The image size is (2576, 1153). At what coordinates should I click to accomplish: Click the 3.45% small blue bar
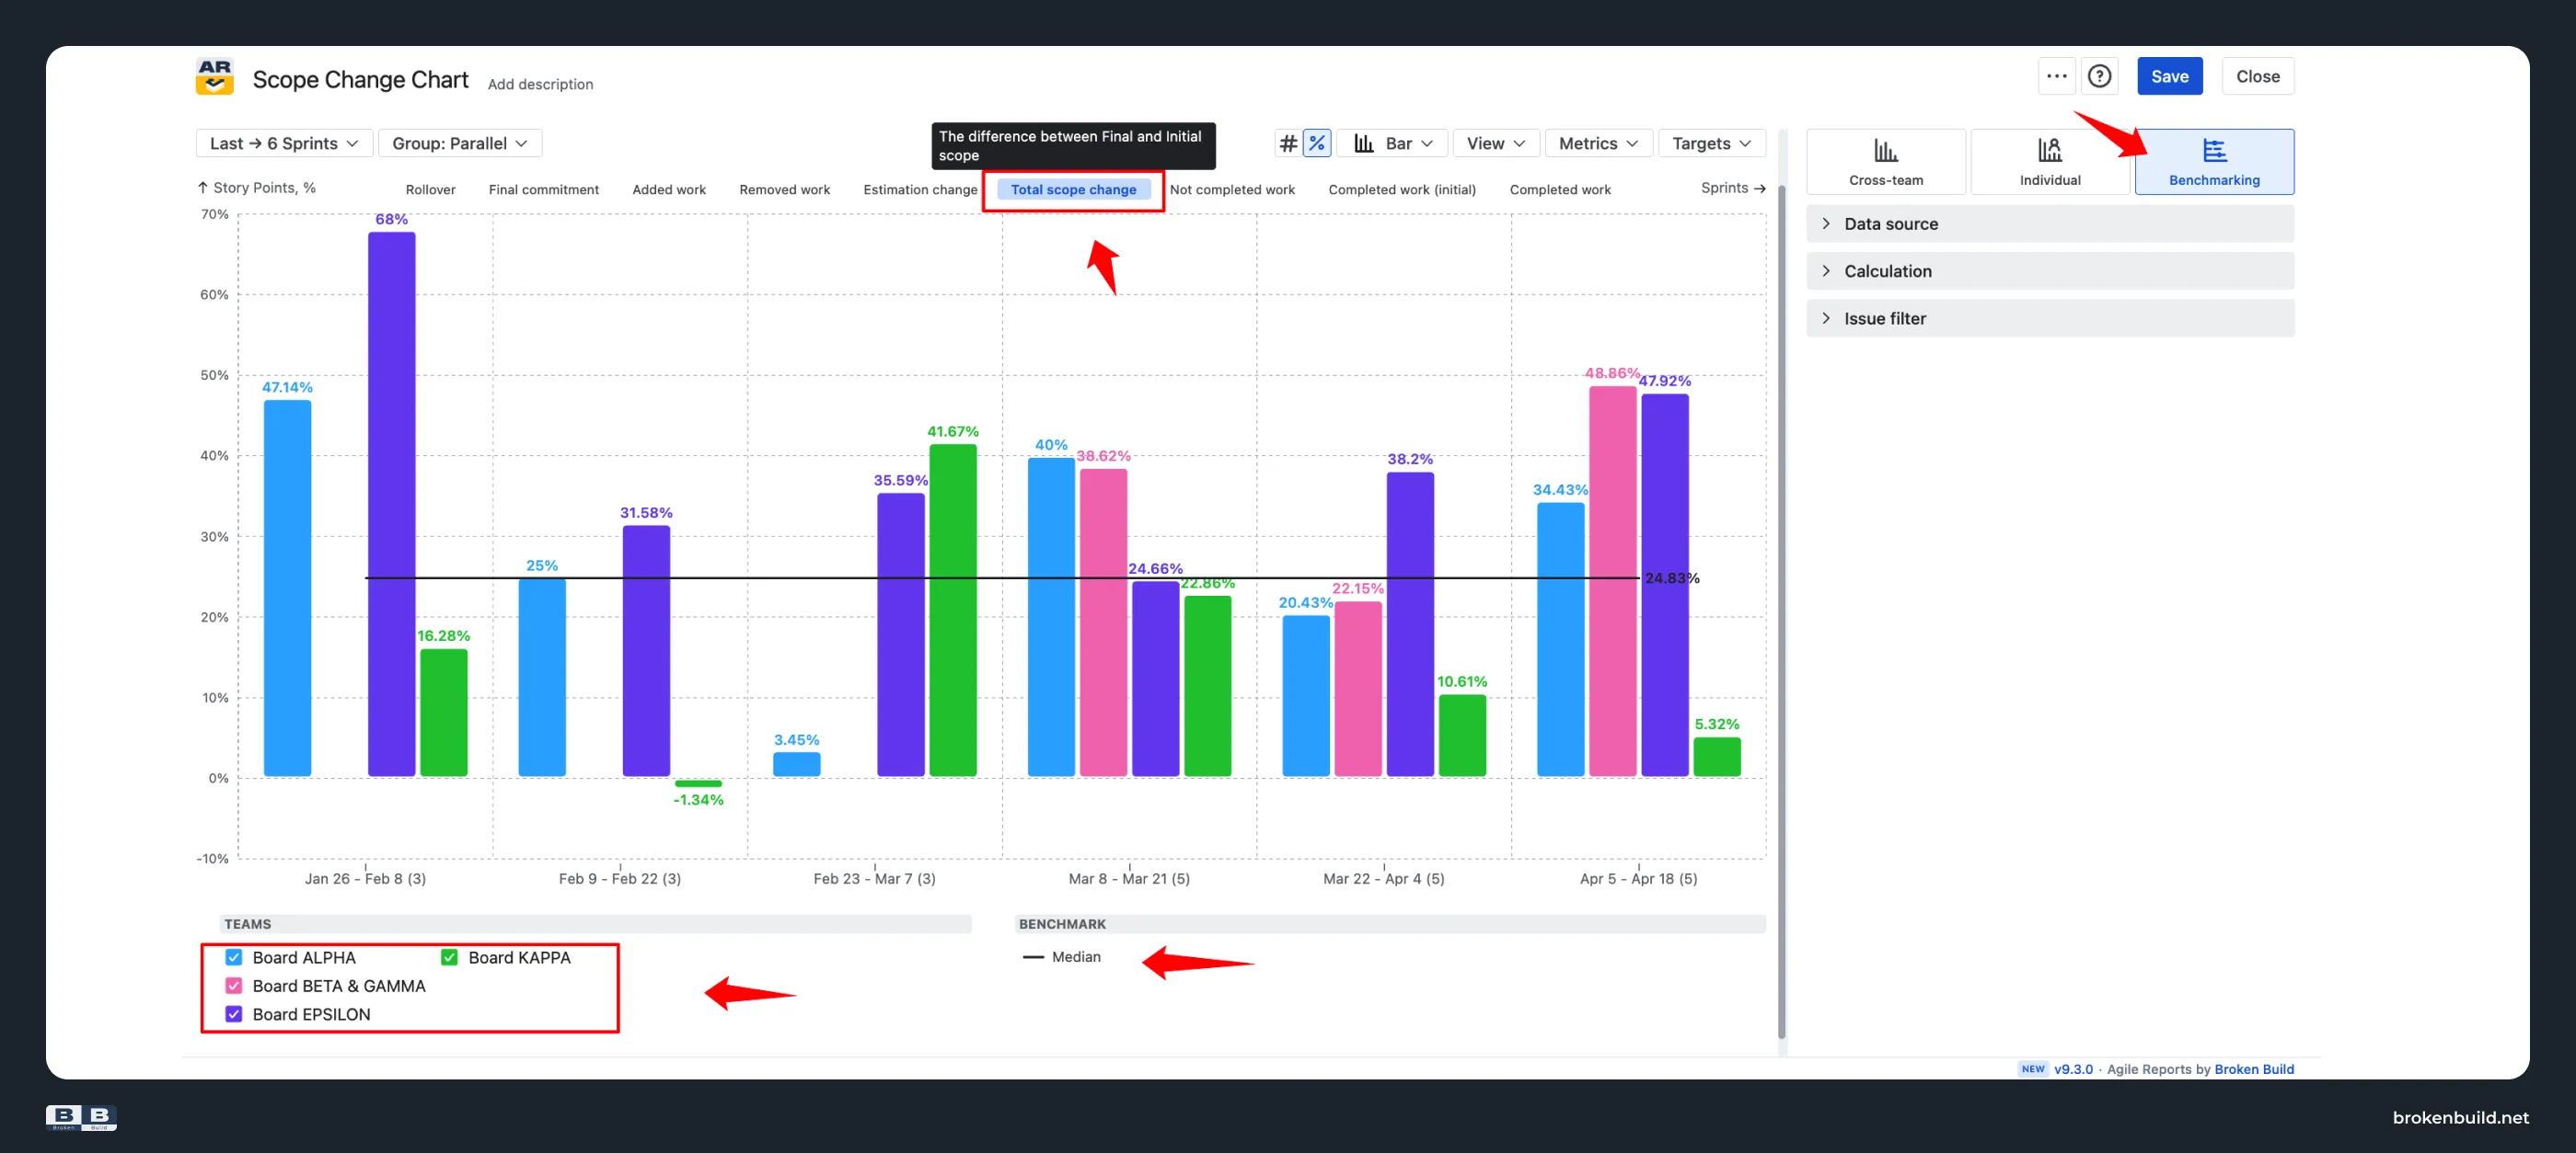[x=796, y=763]
